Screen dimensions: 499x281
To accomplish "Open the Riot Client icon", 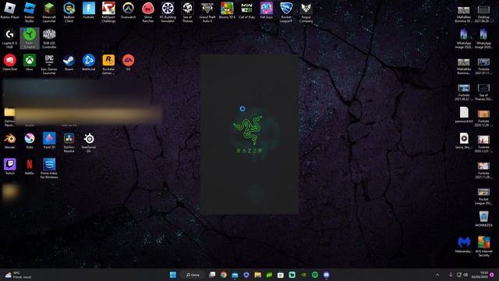I will (10, 62).
